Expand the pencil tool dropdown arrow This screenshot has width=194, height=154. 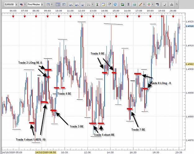(x=144, y=4)
